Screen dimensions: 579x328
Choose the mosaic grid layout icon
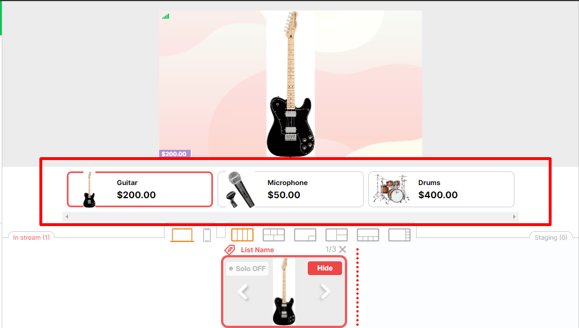click(x=274, y=235)
